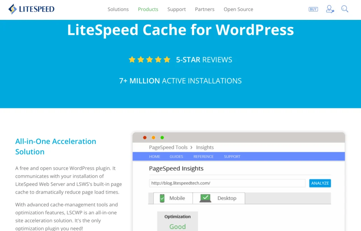
Task: Open the Partners menu
Action: pos(205,10)
